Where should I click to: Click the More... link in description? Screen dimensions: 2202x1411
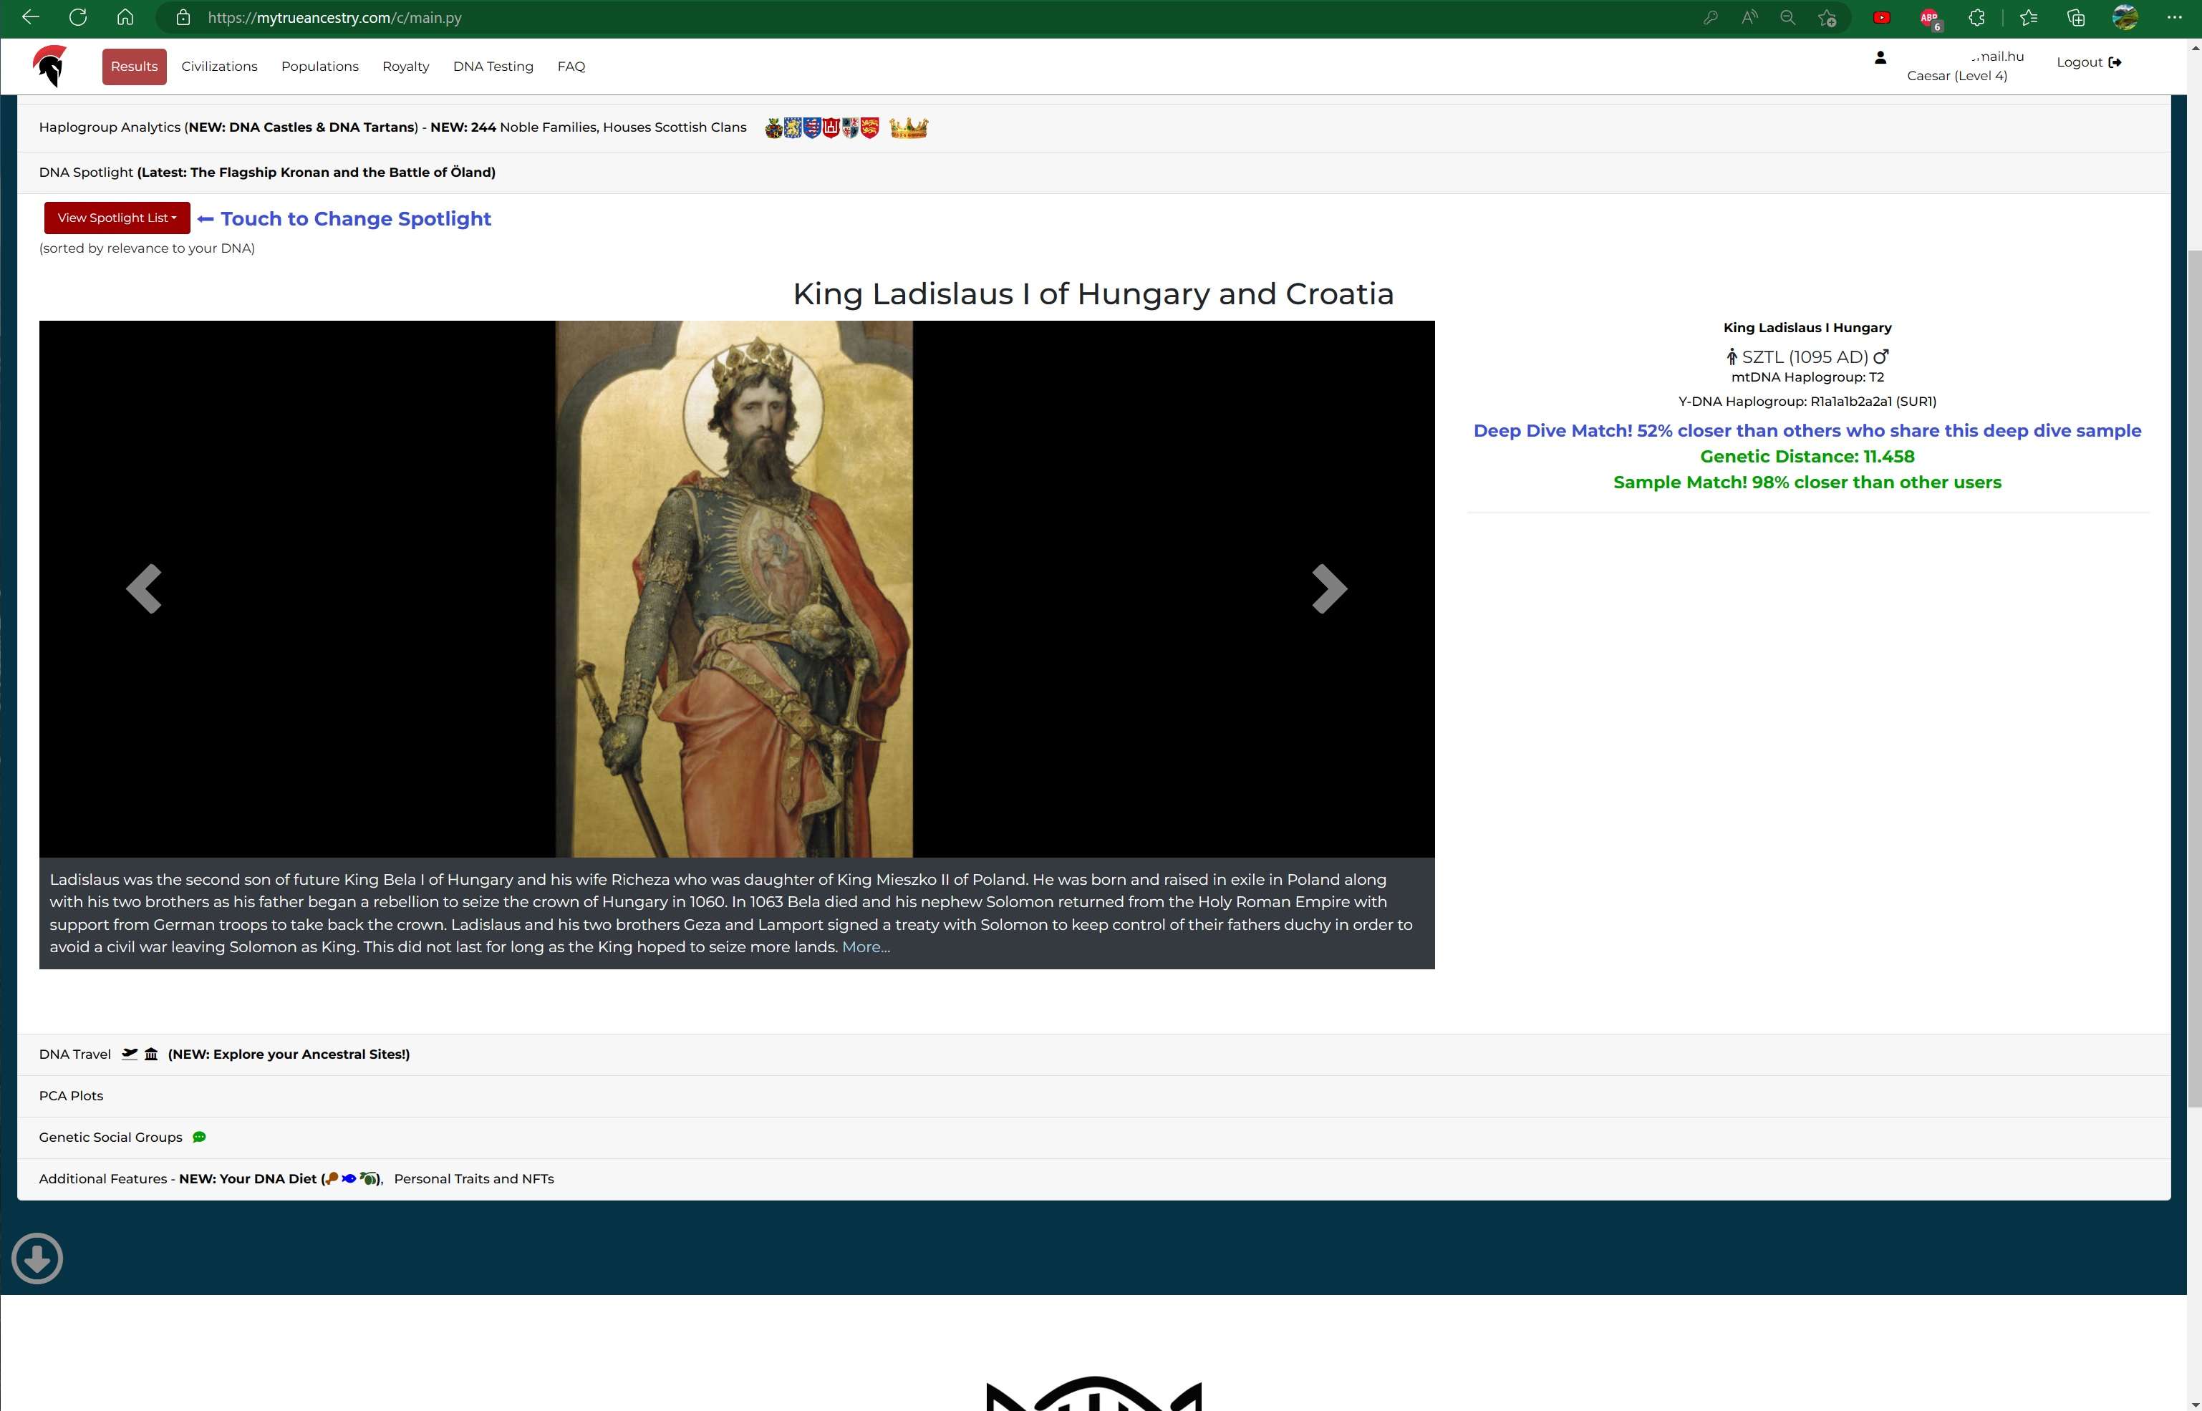click(x=866, y=946)
